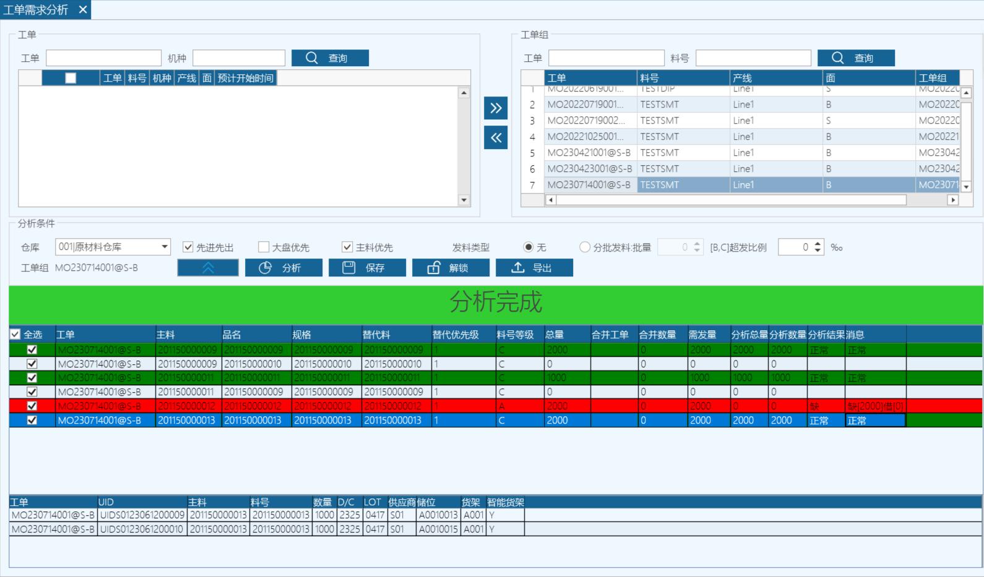This screenshot has width=984, height=577.
Task: Close the 工单需求分析 tab
Action: (x=83, y=10)
